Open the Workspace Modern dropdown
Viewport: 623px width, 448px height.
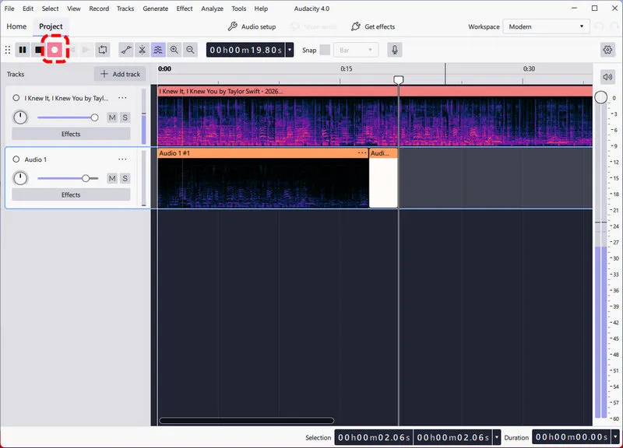click(547, 26)
